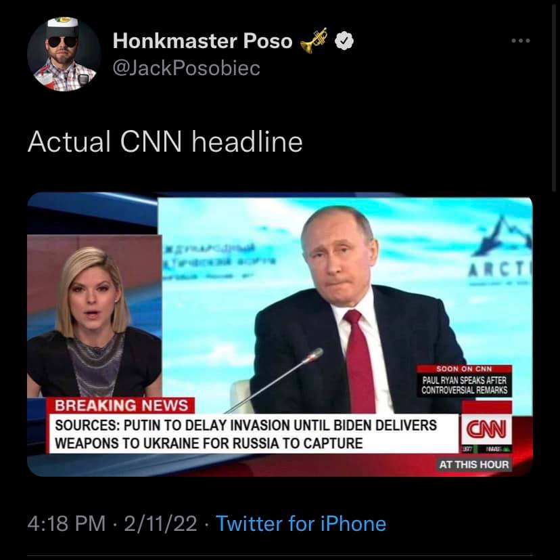Viewport: 560px width, 560px height.
Task: Open the @JackPosobiec handle link
Action: 186,68
